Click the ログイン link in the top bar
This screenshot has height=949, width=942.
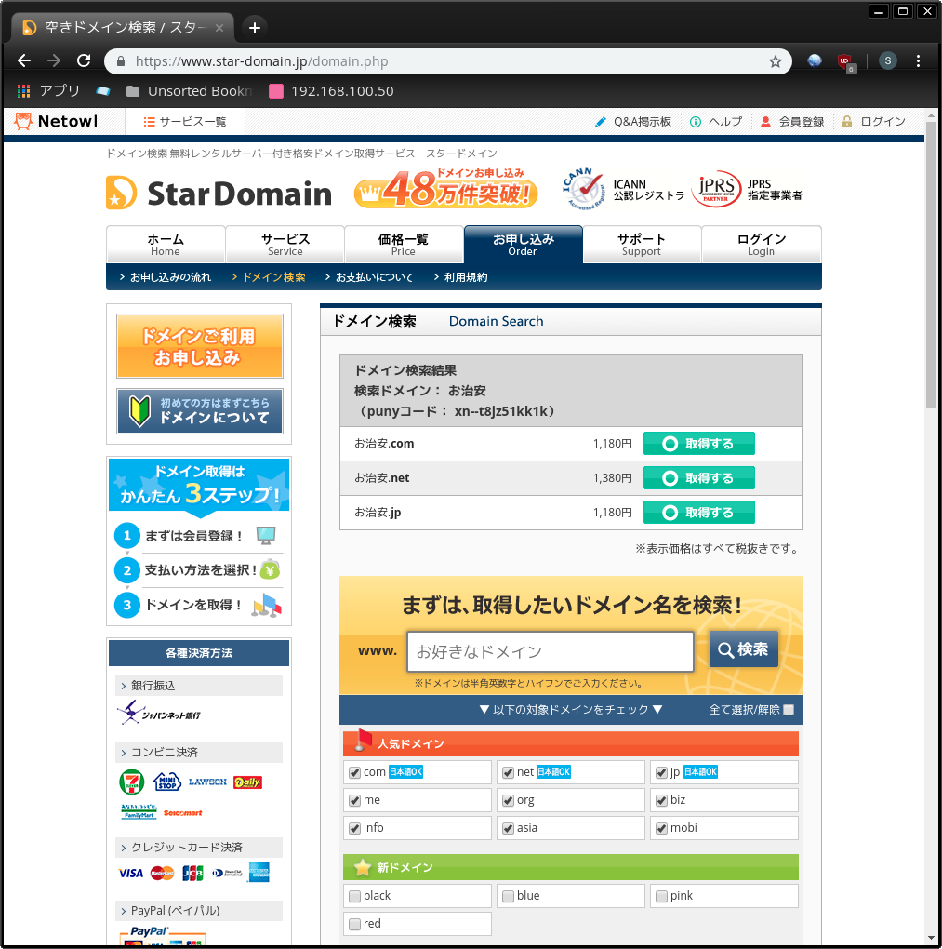click(x=873, y=122)
